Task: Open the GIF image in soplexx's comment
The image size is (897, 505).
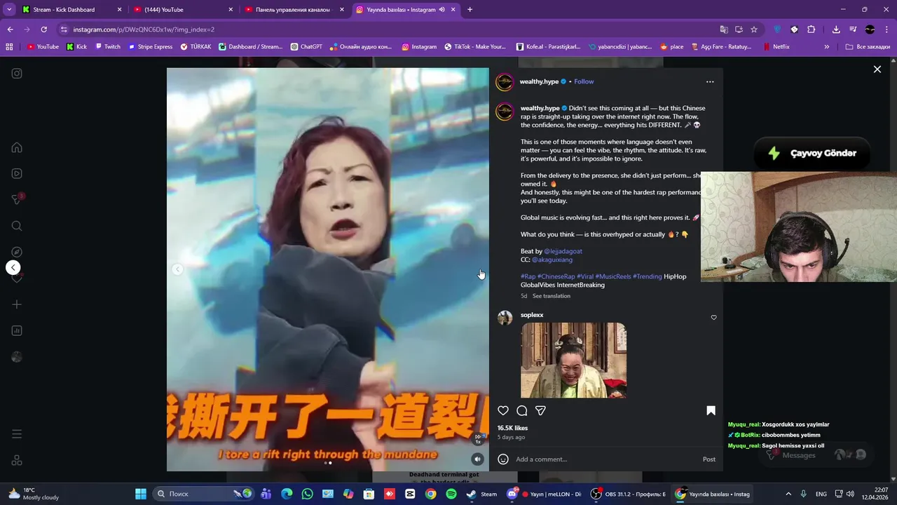Action: point(573,361)
